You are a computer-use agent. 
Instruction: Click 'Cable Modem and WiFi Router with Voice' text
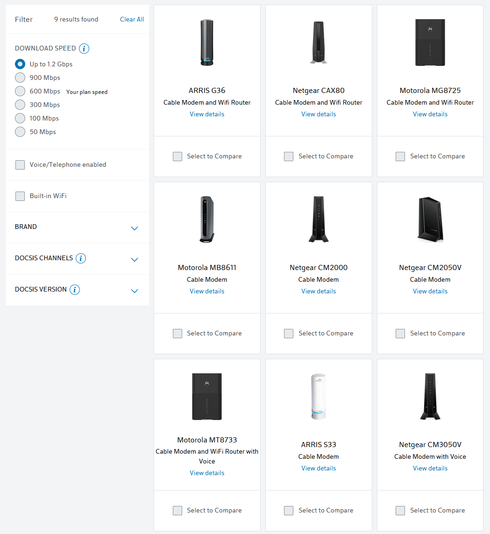click(x=207, y=456)
